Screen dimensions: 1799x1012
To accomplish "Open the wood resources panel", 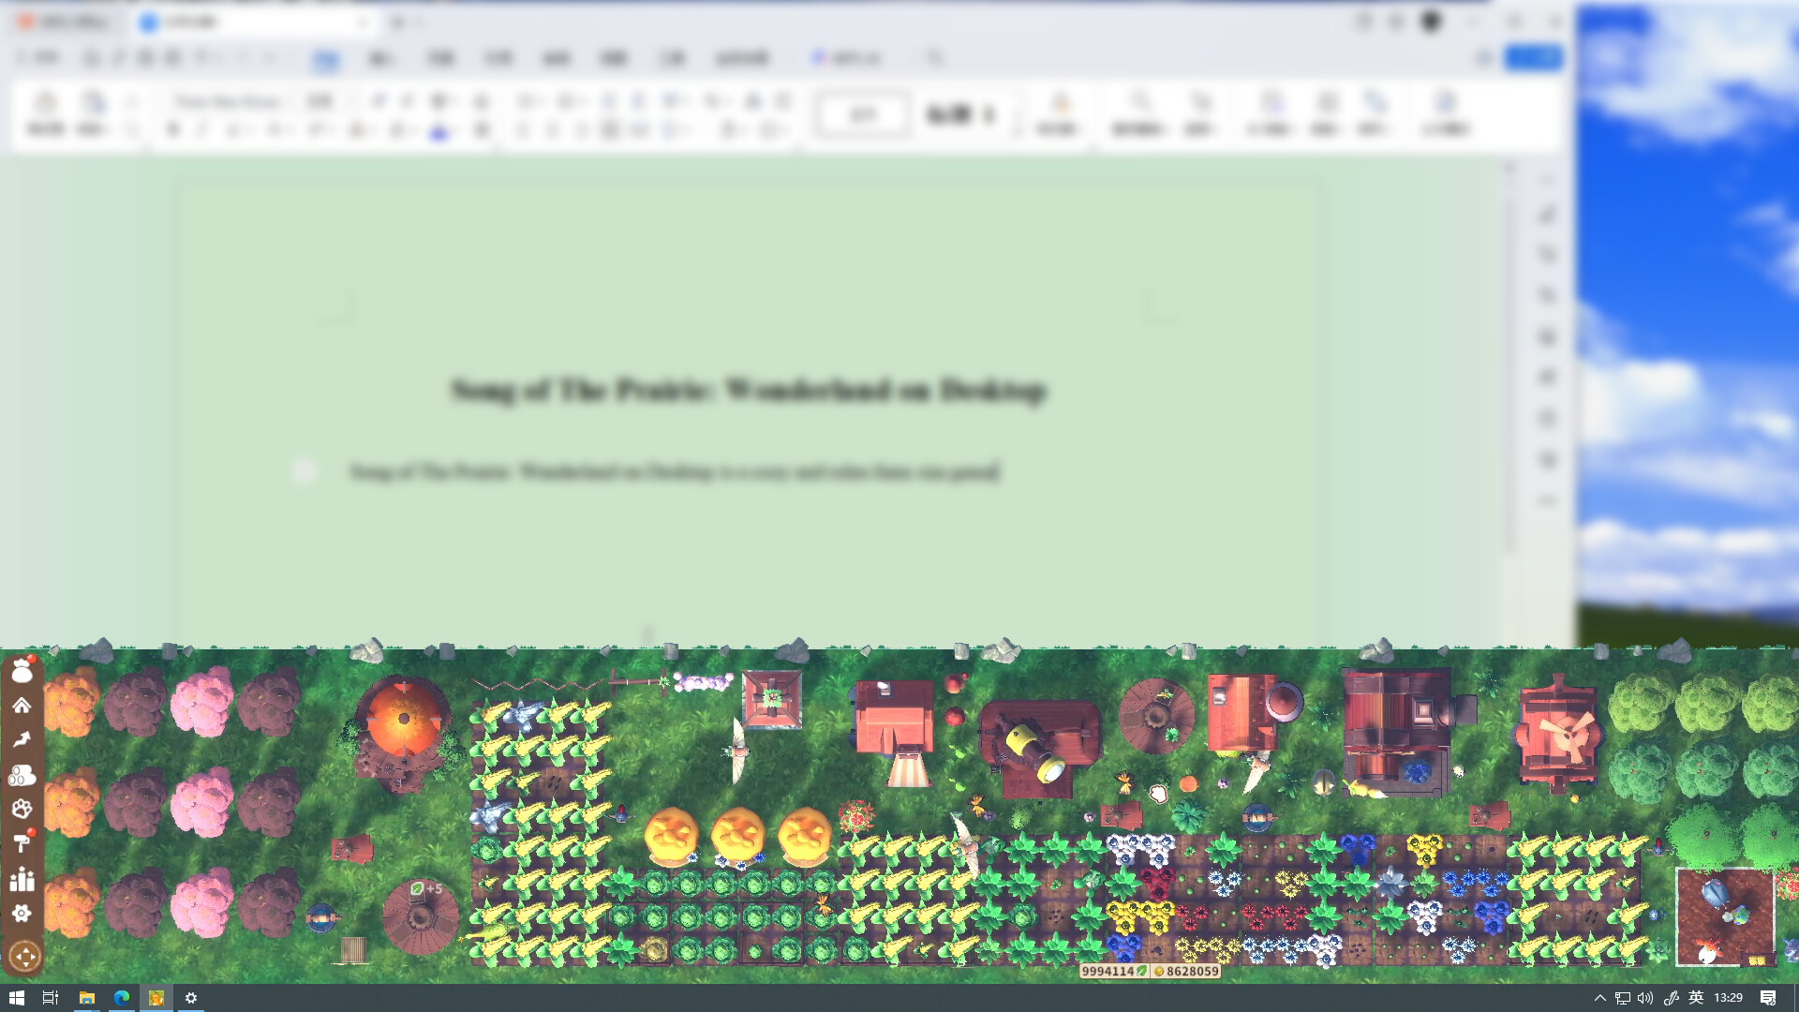I will click(x=23, y=774).
